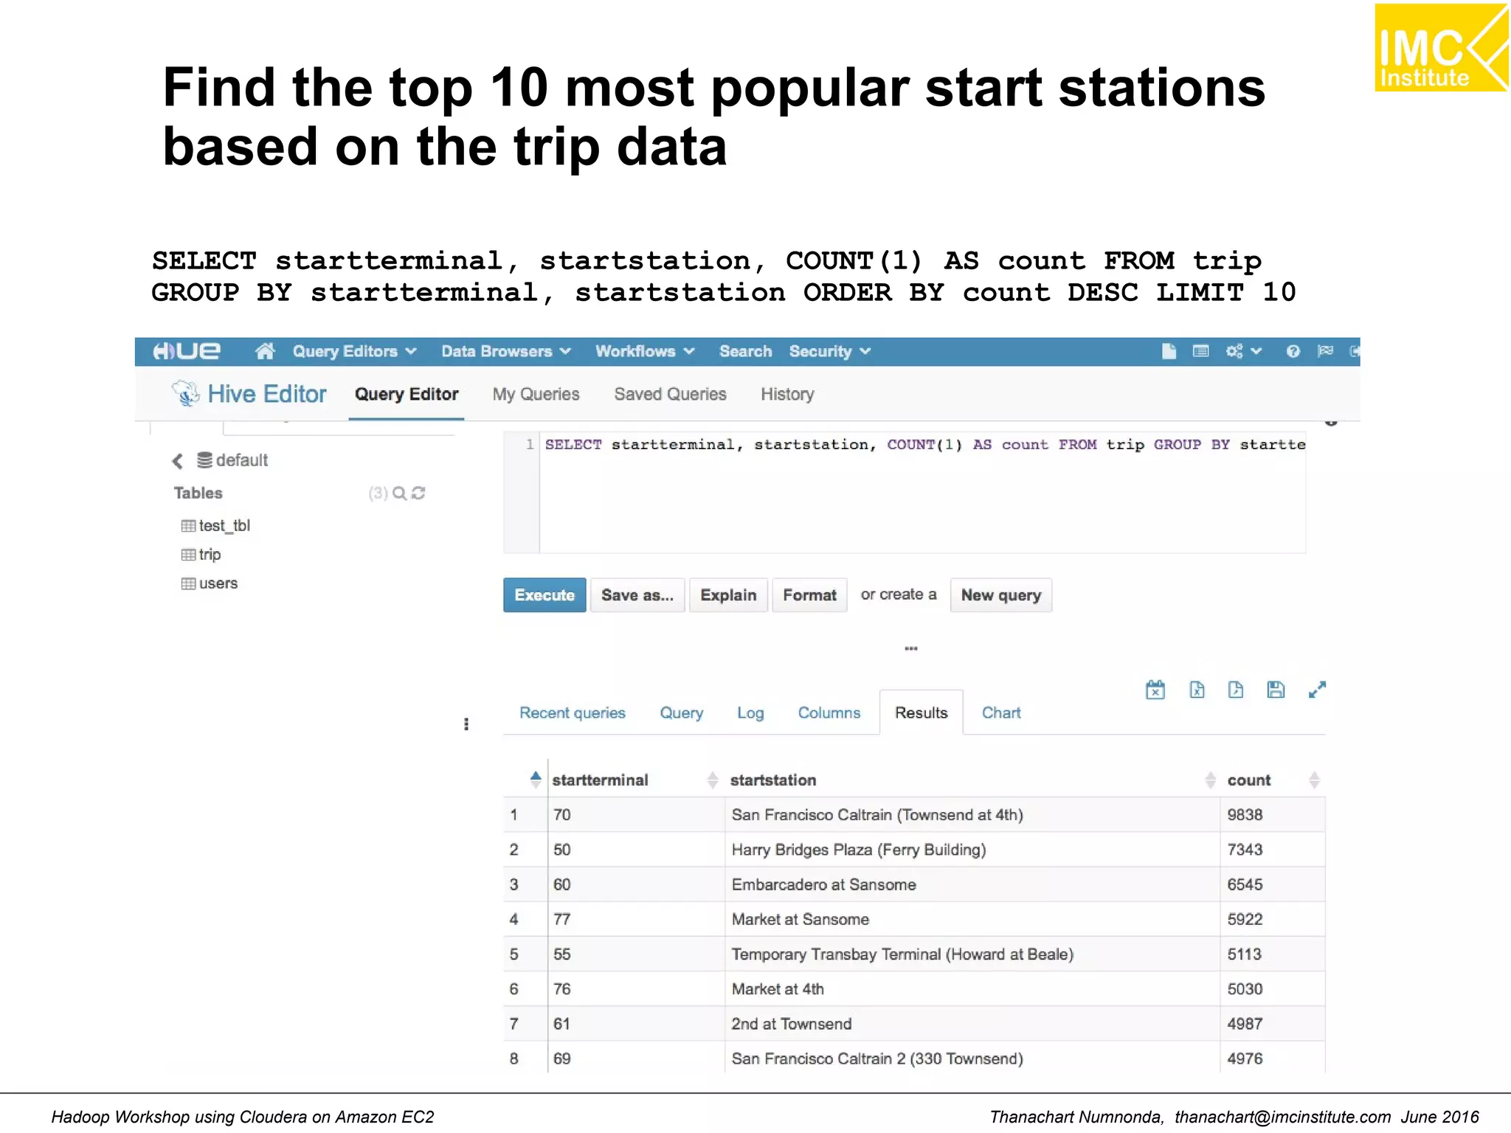Viewport: 1511px width, 1133px height.
Task: Open the Query Editors menu
Action: pyautogui.click(x=354, y=352)
